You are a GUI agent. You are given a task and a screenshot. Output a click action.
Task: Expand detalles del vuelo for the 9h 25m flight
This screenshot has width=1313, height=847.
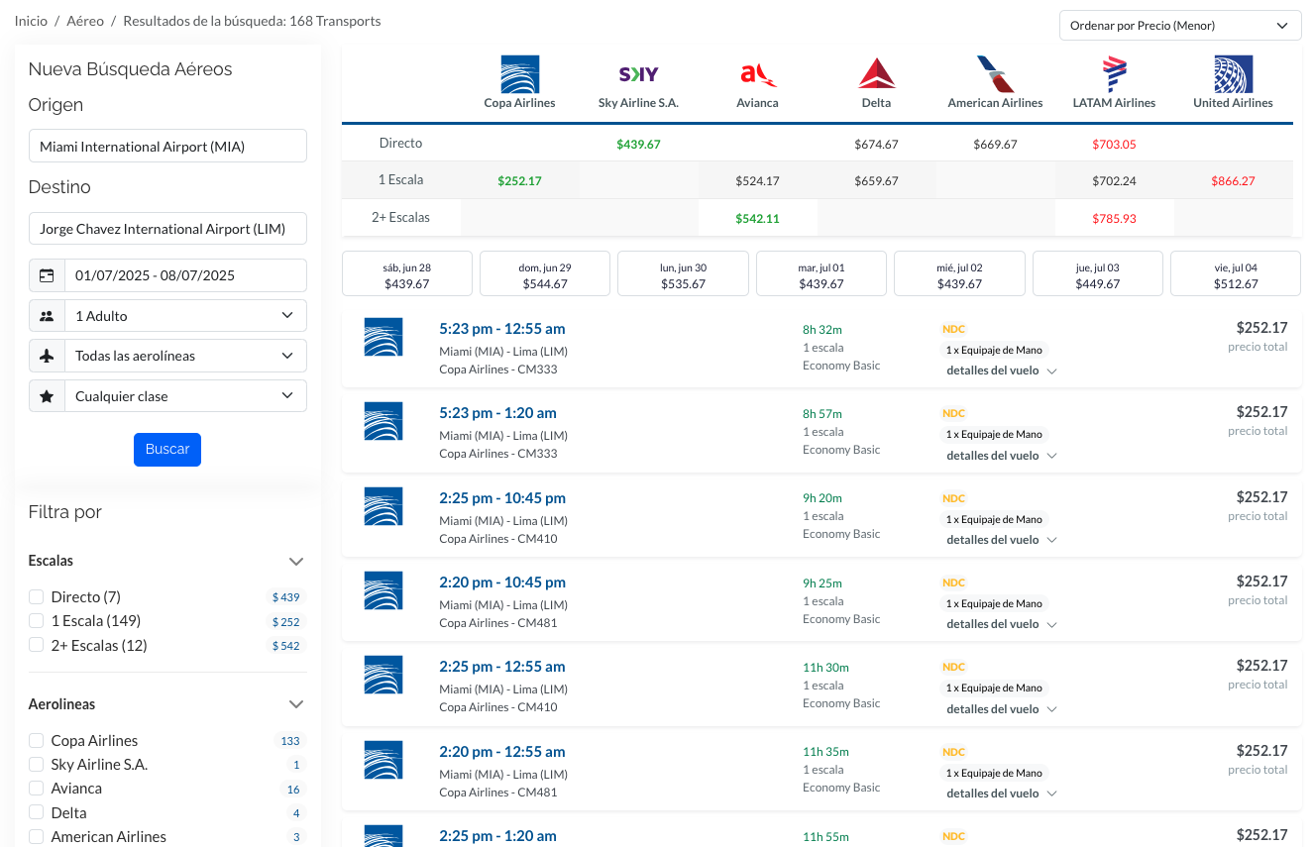pyautogui.click(x=1002, y=624)
